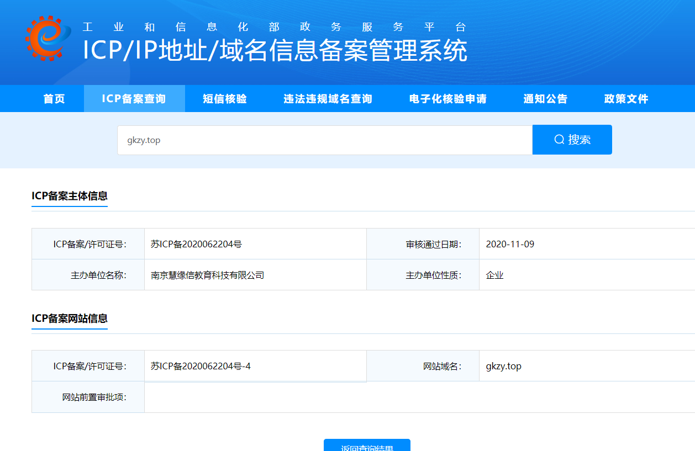Select the ICP备案查询 tab
Image resolution: width=695 pixels, height=451 pixels.
(134, 99)
